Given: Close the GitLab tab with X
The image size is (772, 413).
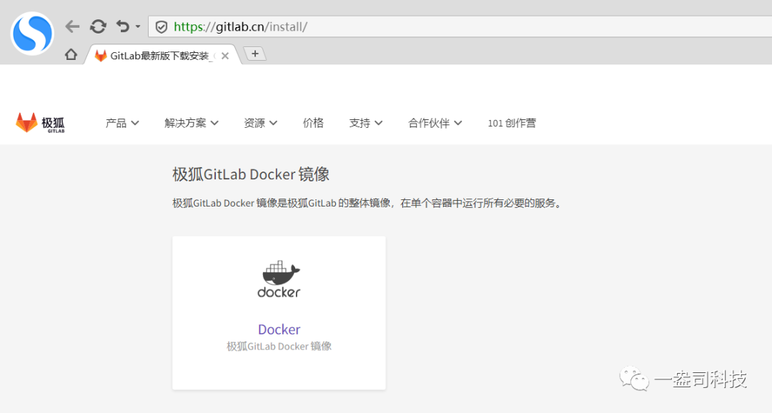Looking at the screenshot, I should click(x=225, y=56).
